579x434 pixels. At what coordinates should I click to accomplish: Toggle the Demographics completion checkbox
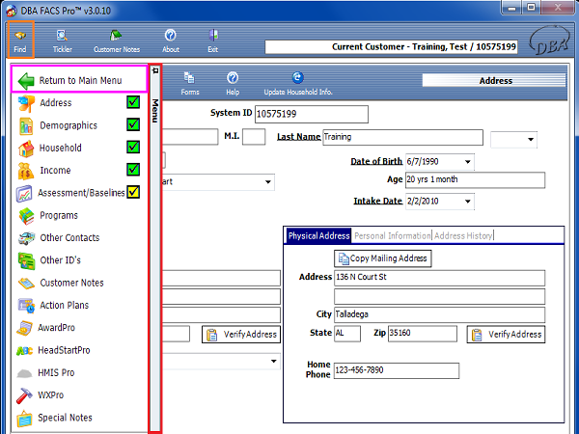point(133,124)
